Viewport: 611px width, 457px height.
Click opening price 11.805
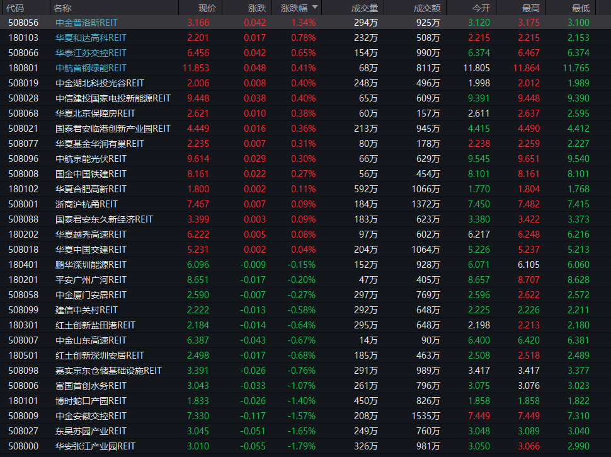pyautogui.click(x=477, y=68)
